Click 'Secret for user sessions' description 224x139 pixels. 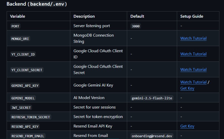[x=94, y=107]
